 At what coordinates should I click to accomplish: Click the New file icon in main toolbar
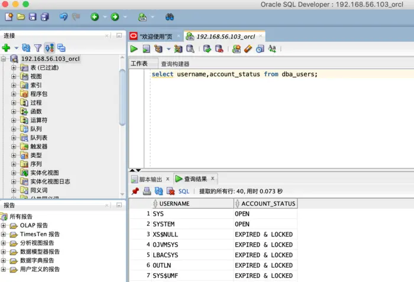pyautogui.click(x=9, y=17)
